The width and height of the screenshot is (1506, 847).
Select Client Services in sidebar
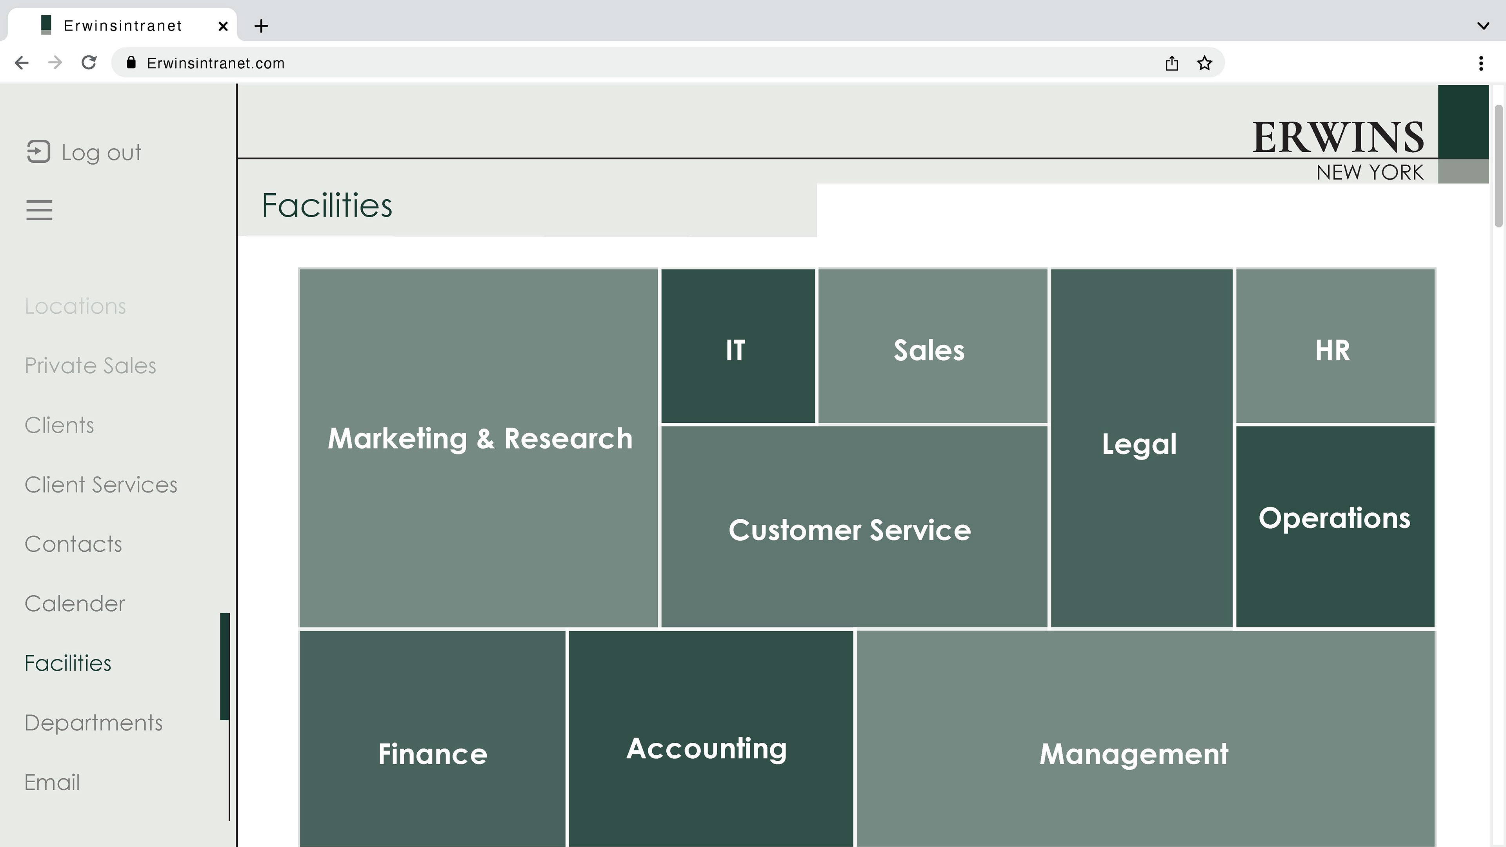click(x=100, y=485)
